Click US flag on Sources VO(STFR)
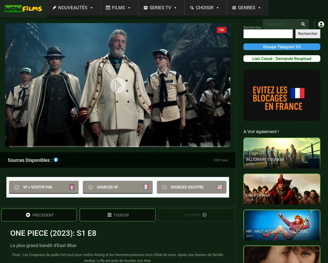This screenshot has height=263, width=328. [220, 187]
